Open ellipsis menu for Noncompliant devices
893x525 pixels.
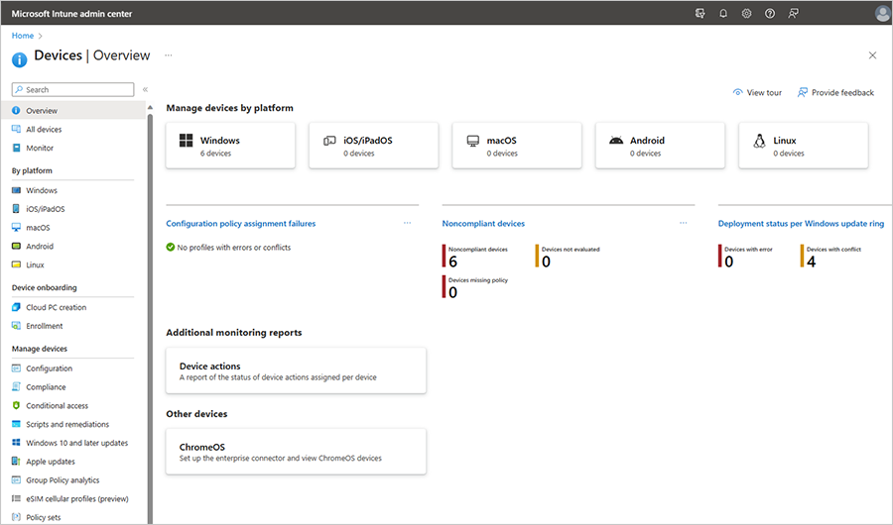pos(684,223)
